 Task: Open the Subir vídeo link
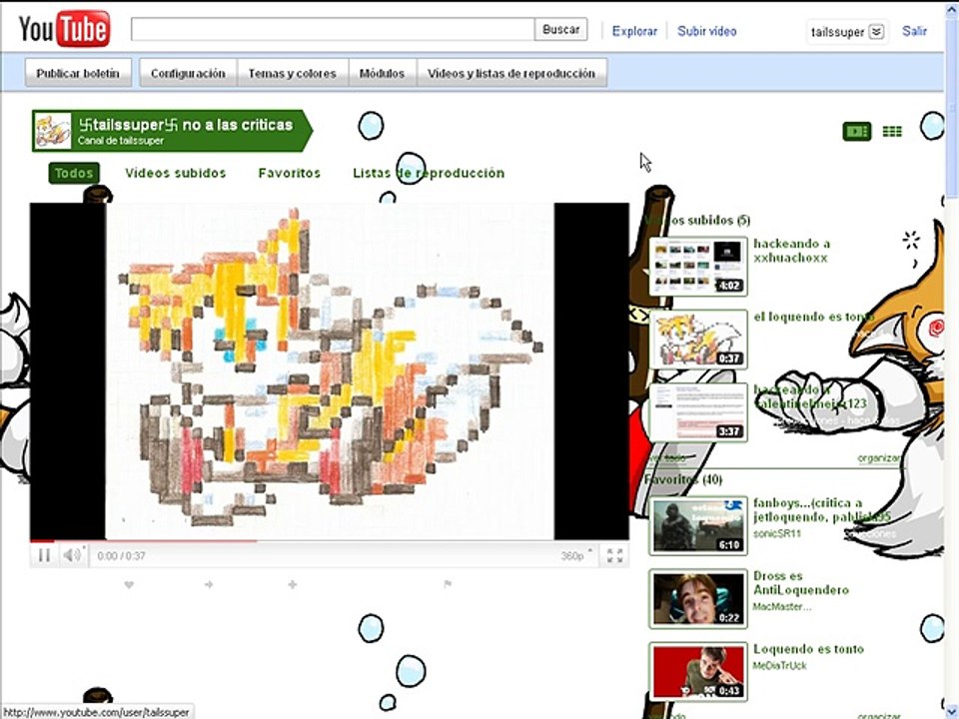706,31
